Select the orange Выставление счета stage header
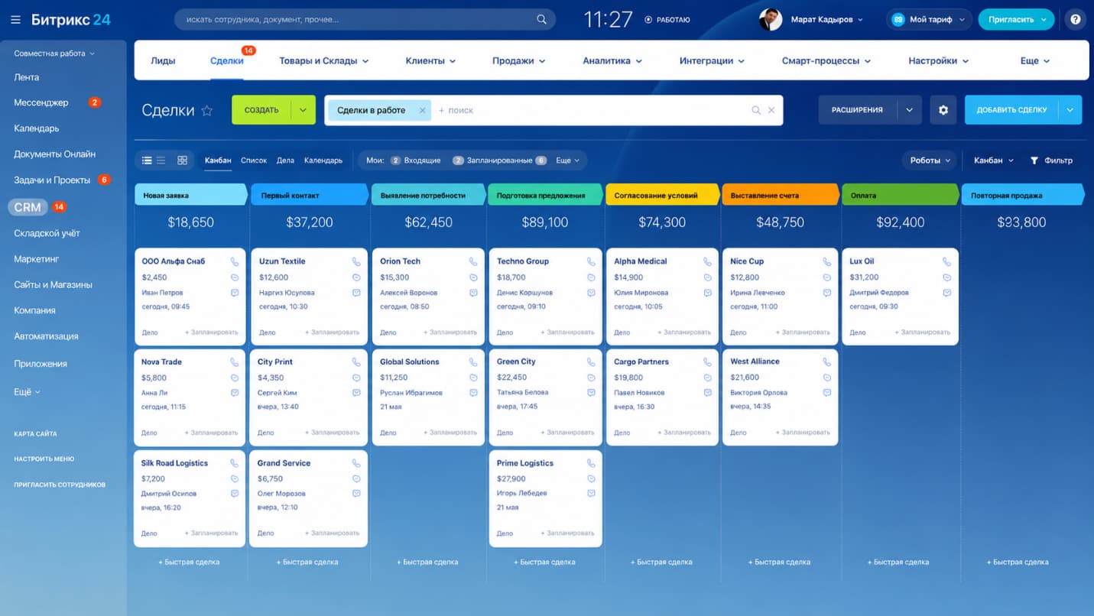 781,196
